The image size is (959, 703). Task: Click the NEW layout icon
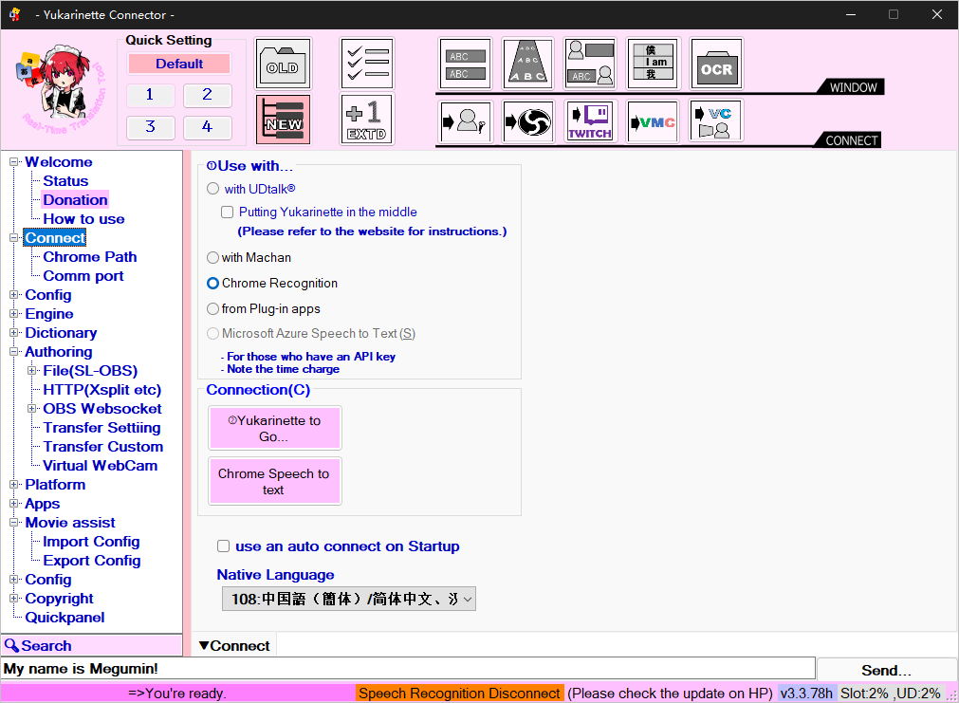284,120
